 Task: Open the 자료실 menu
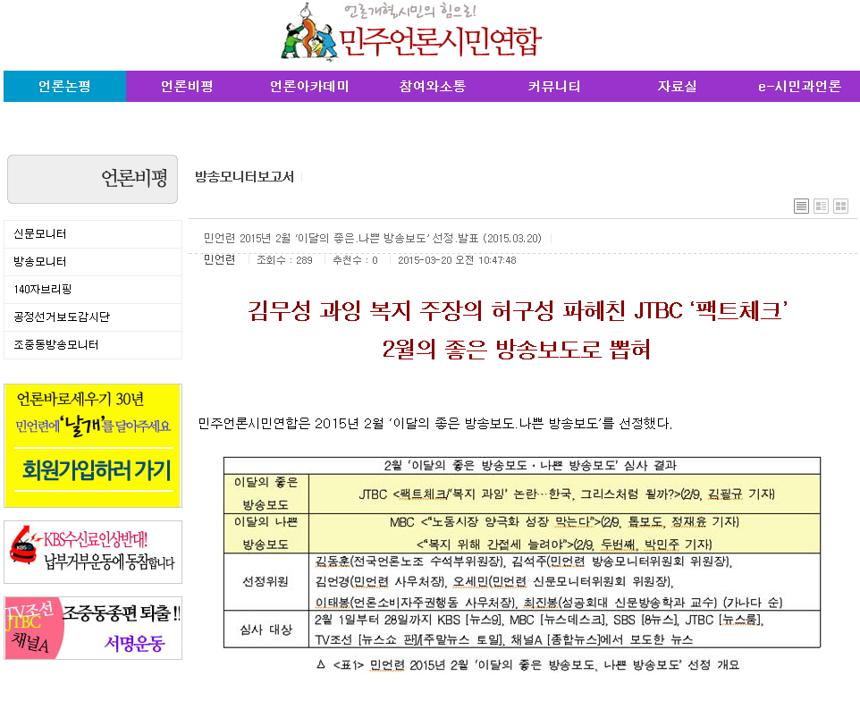tap(677, 87)
